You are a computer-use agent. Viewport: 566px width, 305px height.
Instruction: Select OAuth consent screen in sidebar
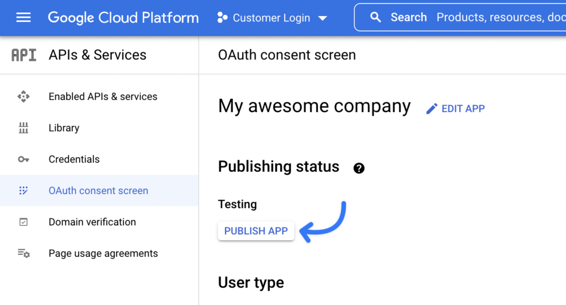point(98,191)
